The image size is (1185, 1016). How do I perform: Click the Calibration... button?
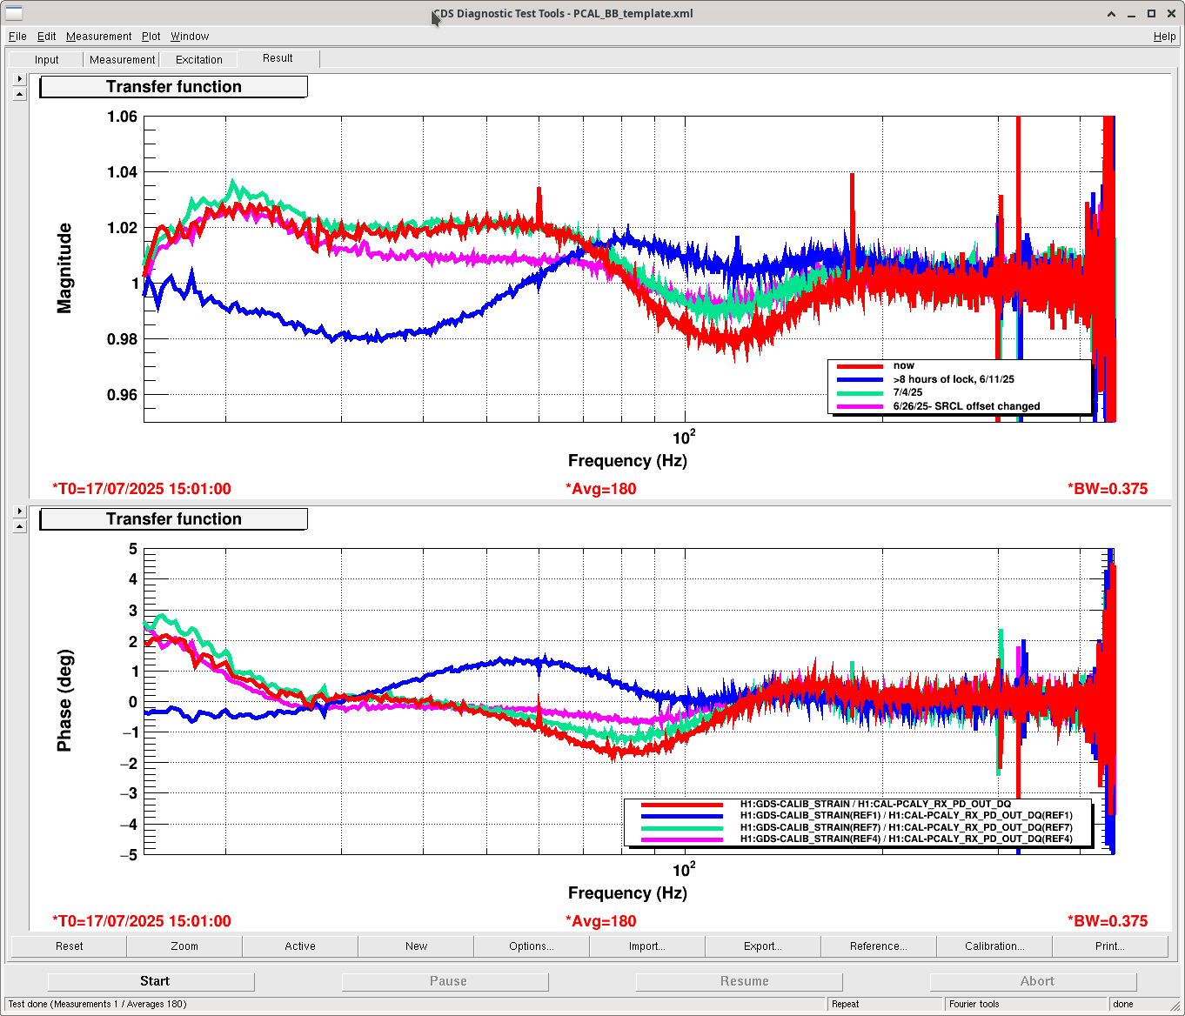click(994, 946)
